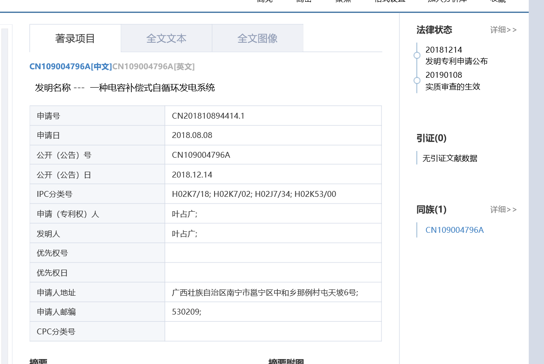Click publication date 2018.12.14

pos(192,175)
